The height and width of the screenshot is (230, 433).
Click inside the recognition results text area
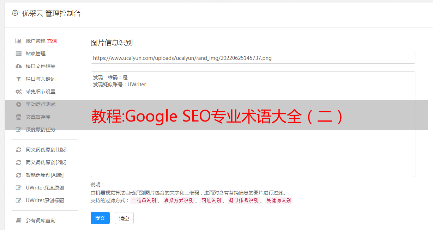[253, 148]
